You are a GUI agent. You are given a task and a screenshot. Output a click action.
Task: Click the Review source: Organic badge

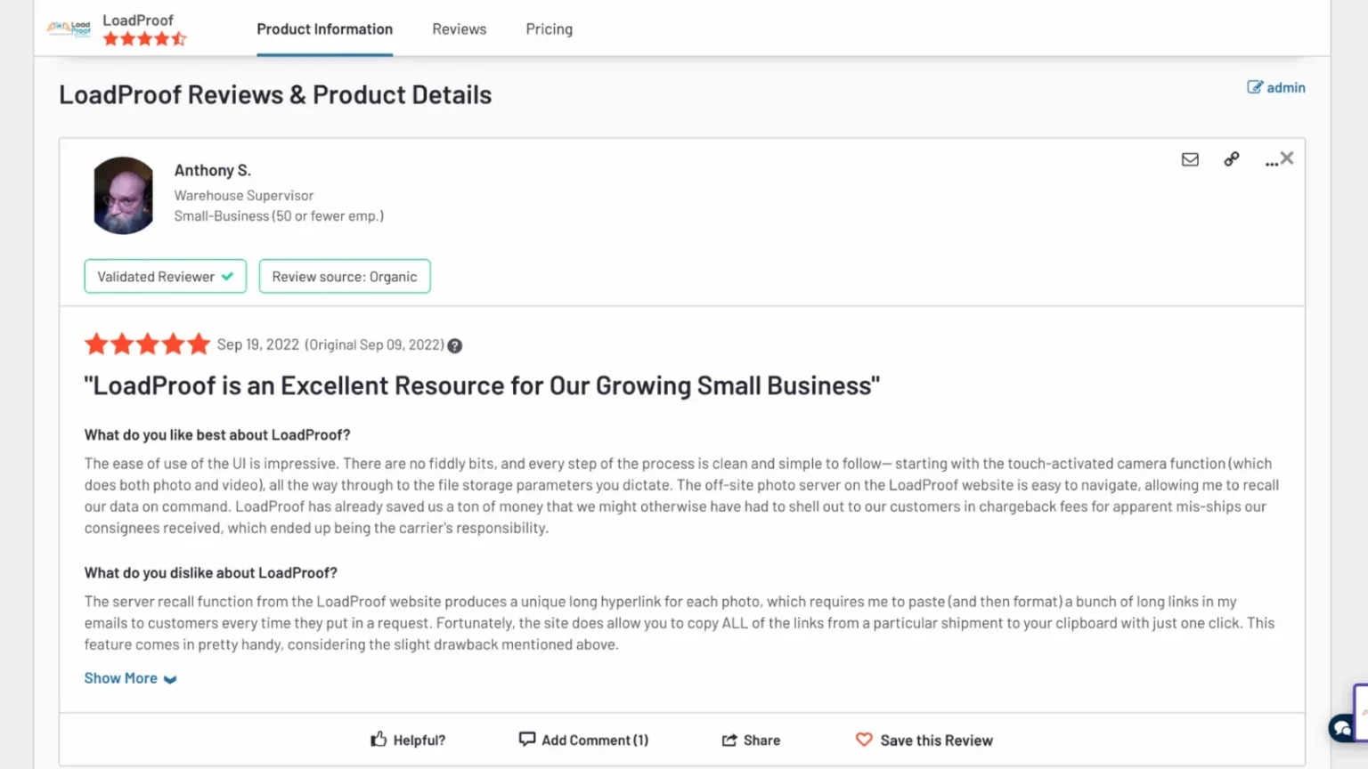[345, 276]
